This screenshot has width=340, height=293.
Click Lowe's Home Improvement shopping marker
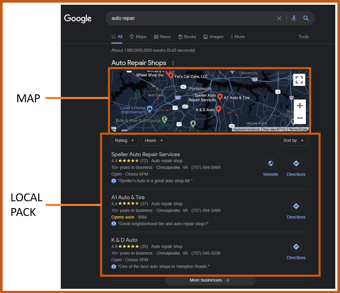click(150, 109)
